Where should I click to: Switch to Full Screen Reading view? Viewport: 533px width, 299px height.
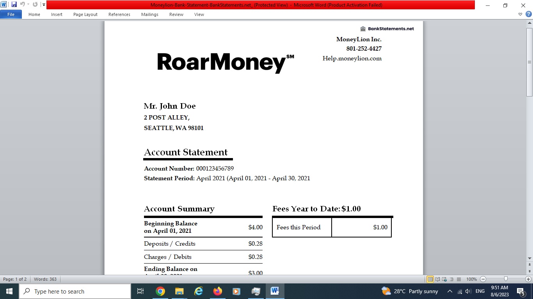(x=437, y=279)
